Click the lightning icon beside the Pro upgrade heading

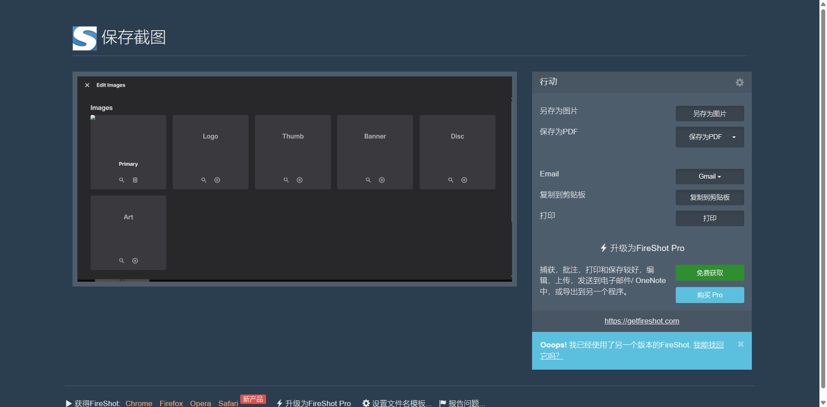[x=604, y=248]
